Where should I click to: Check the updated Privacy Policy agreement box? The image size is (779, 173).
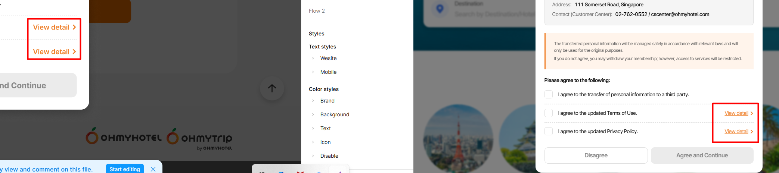[x=549, y=131]
